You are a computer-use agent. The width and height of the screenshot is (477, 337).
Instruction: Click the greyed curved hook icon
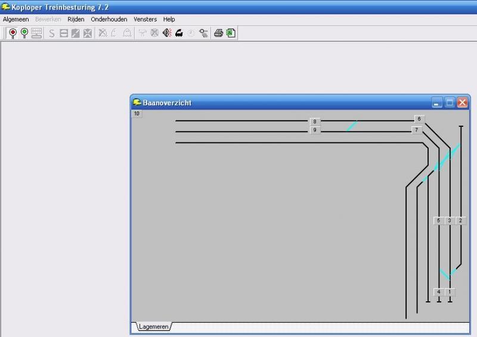pyautogui.click(x=114, y=33)
